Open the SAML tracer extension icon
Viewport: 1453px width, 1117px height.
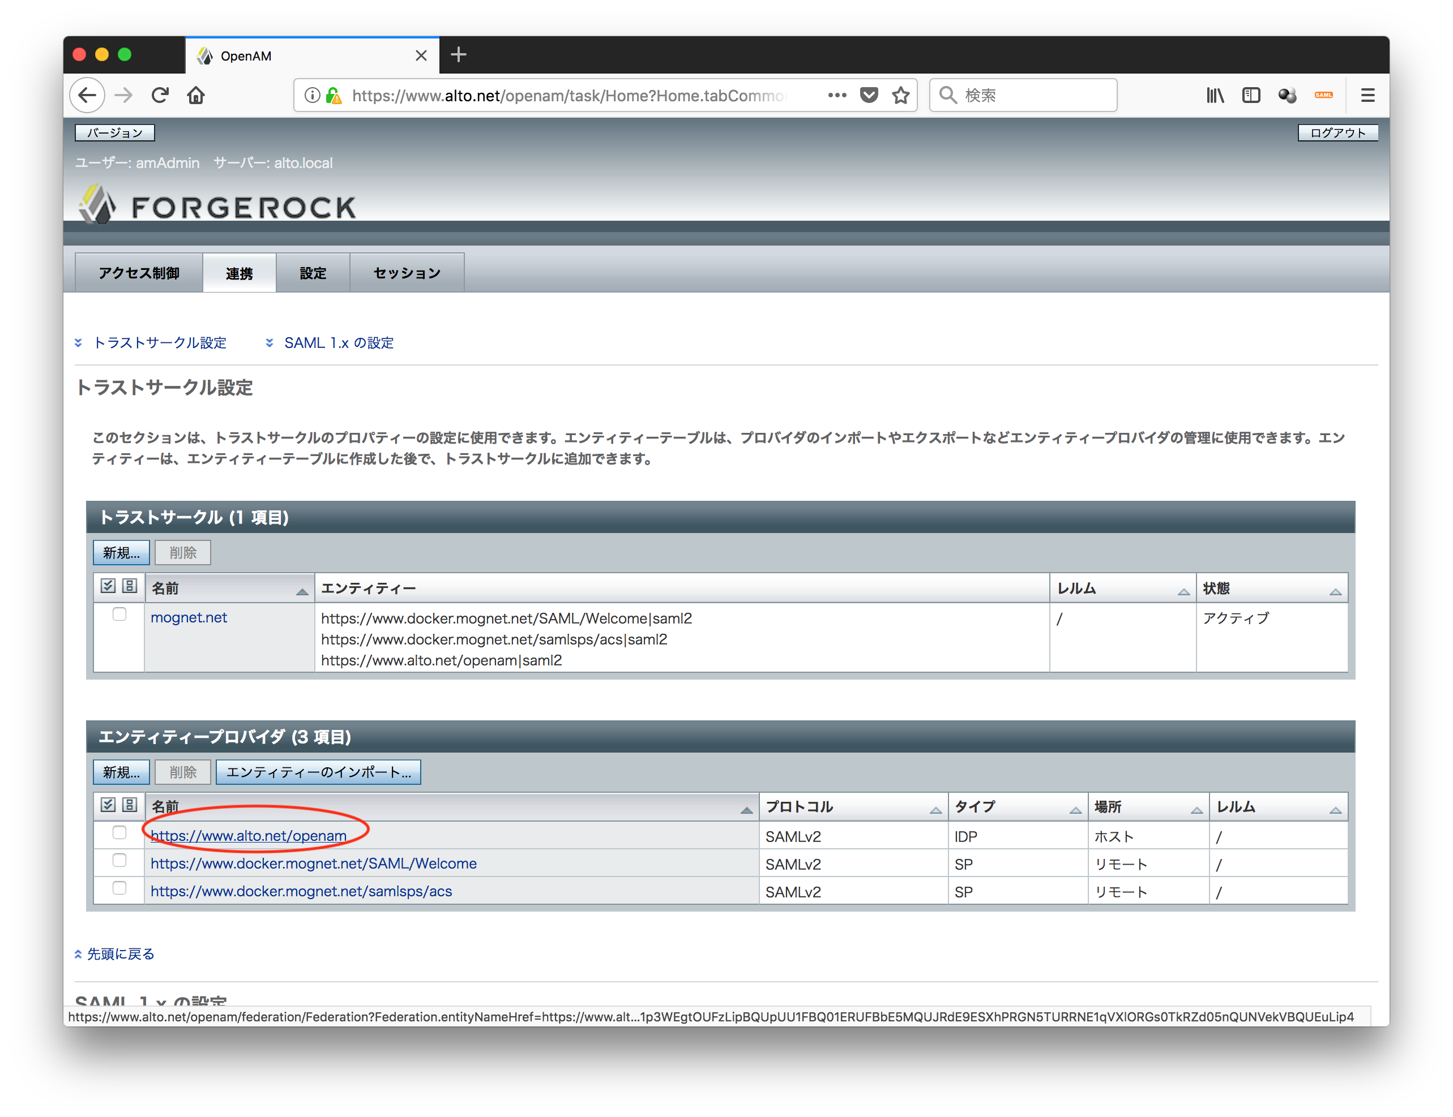[x=1323, y=95]
